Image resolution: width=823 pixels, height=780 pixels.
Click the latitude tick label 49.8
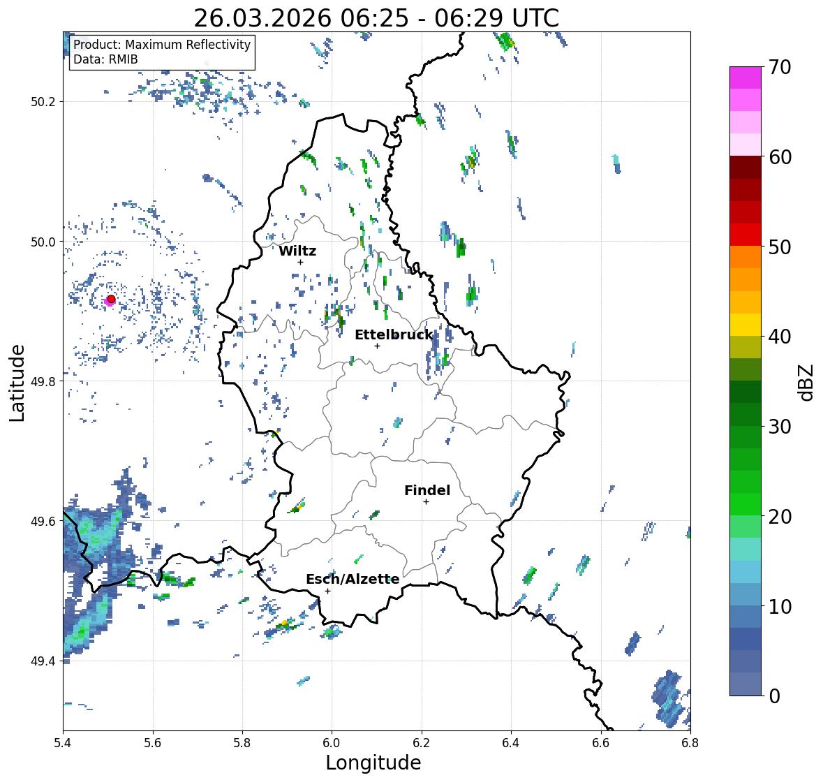(x=43, y=381)
